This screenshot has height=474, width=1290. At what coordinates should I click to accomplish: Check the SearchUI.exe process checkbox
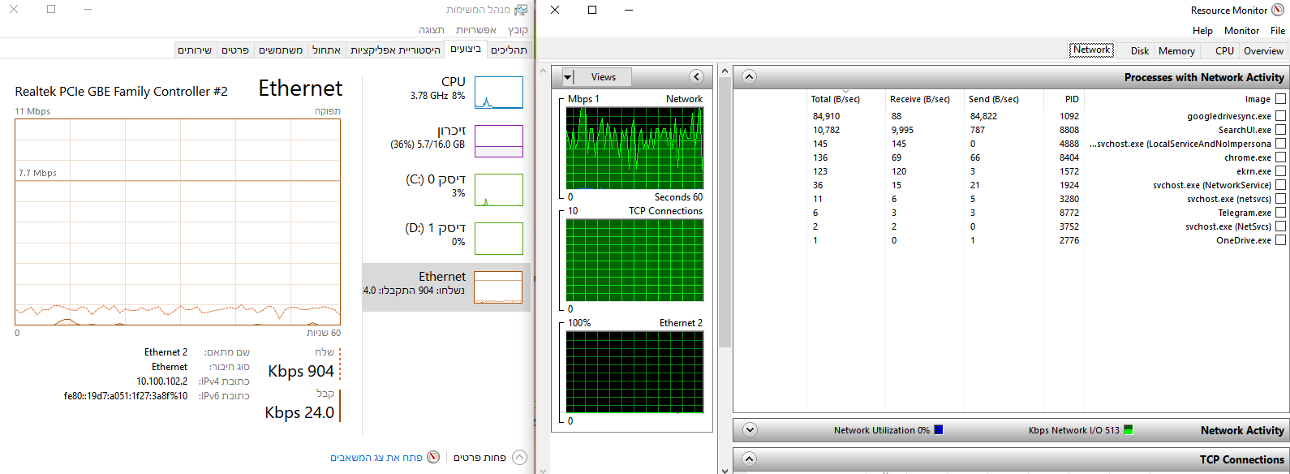[x=1280, y=130]
